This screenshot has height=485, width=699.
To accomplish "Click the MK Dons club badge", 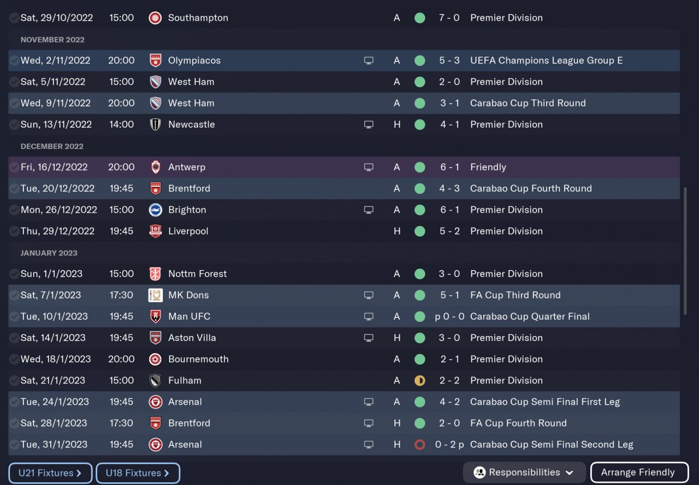I will (x=155, y=295).
